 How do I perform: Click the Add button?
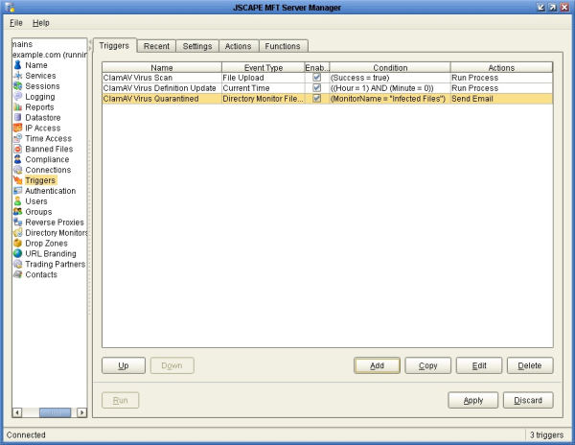tap(377, 365)
